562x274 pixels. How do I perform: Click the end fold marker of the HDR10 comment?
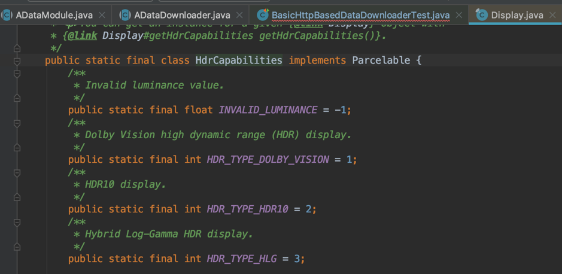click(17, 197)
